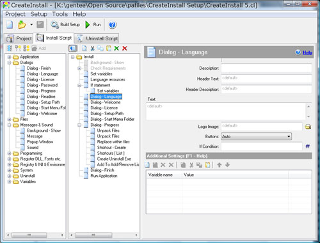The image size is (320, 243).
Task: Click the green Run arrow icon
Action: coord(88,25)
